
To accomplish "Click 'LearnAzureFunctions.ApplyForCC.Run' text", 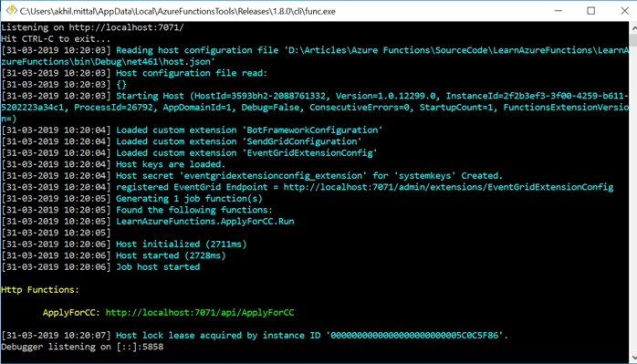I will pos(205,222).
